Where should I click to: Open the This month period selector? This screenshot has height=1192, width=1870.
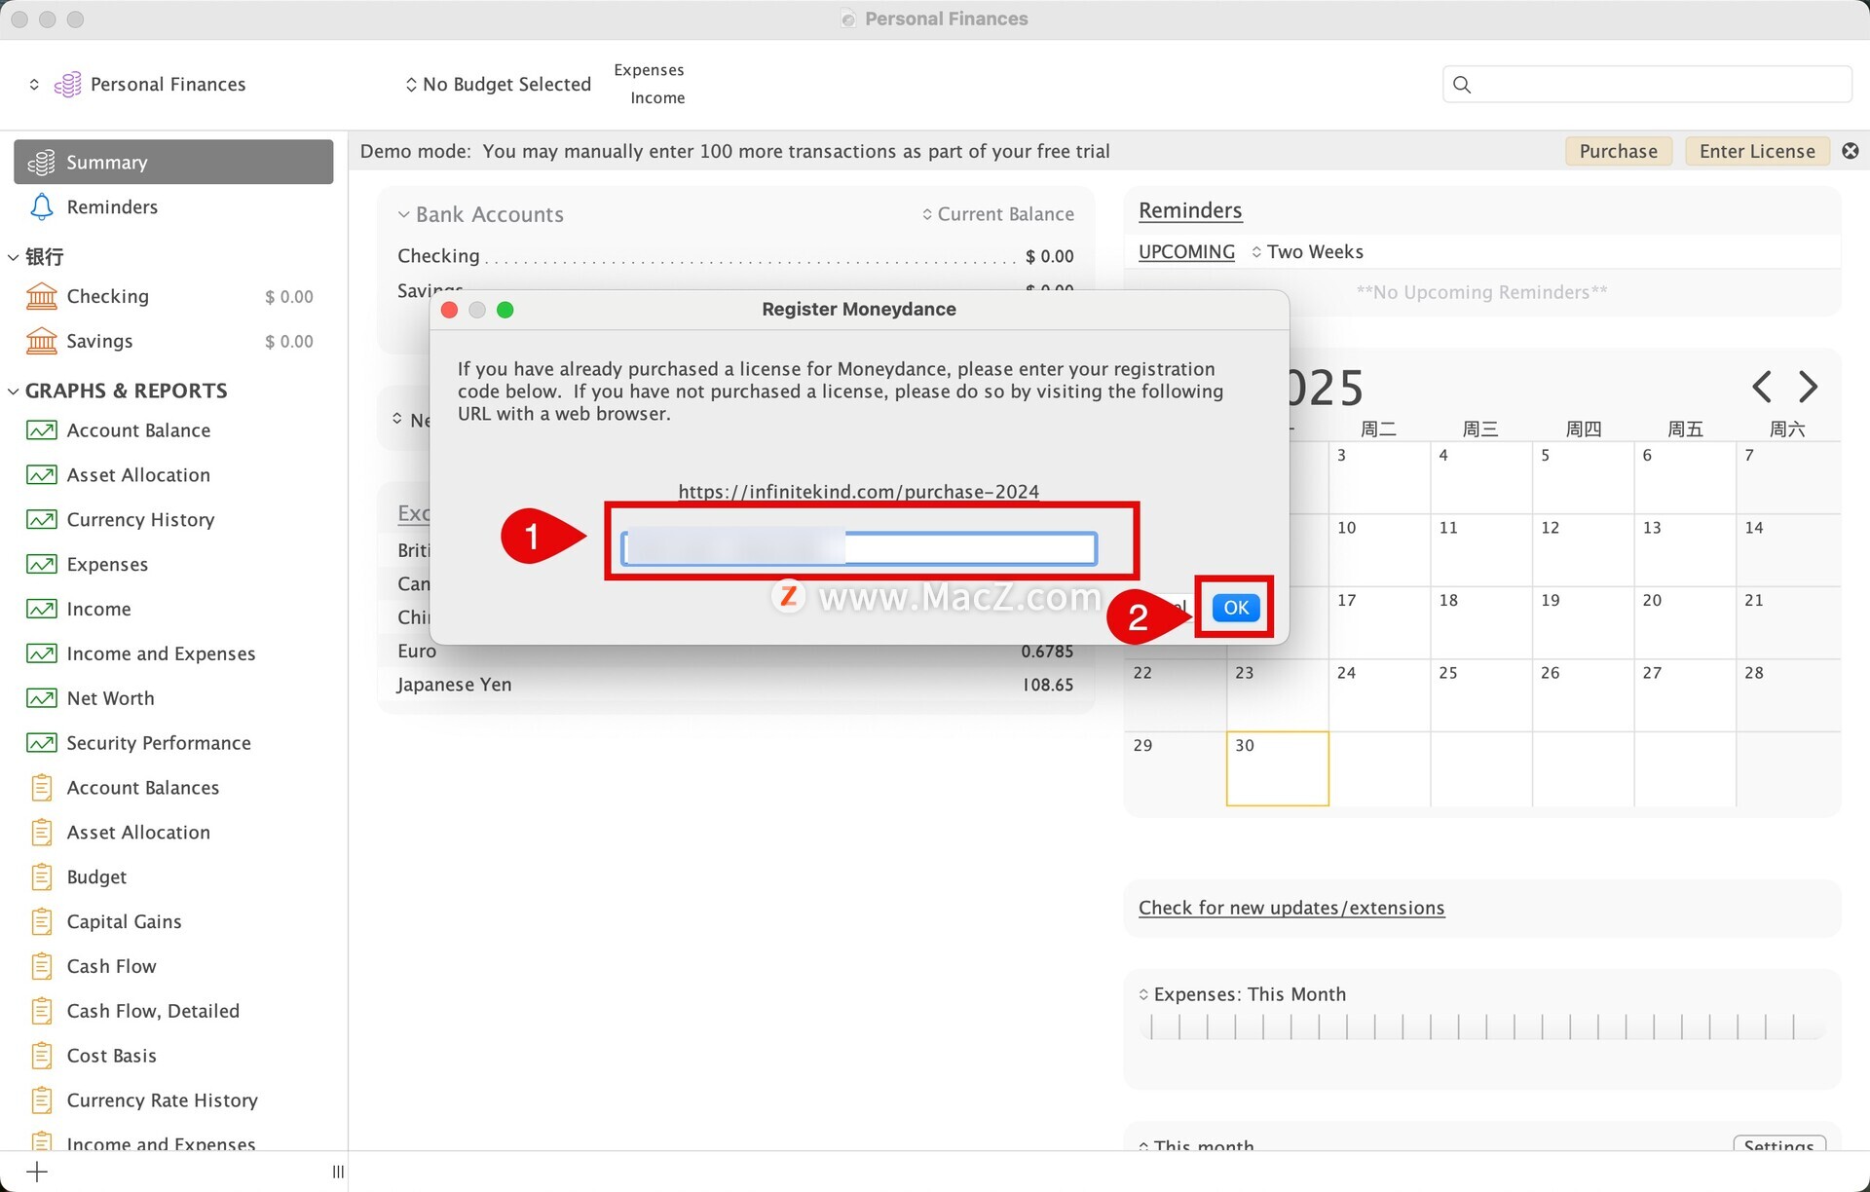(1196, 1146)
